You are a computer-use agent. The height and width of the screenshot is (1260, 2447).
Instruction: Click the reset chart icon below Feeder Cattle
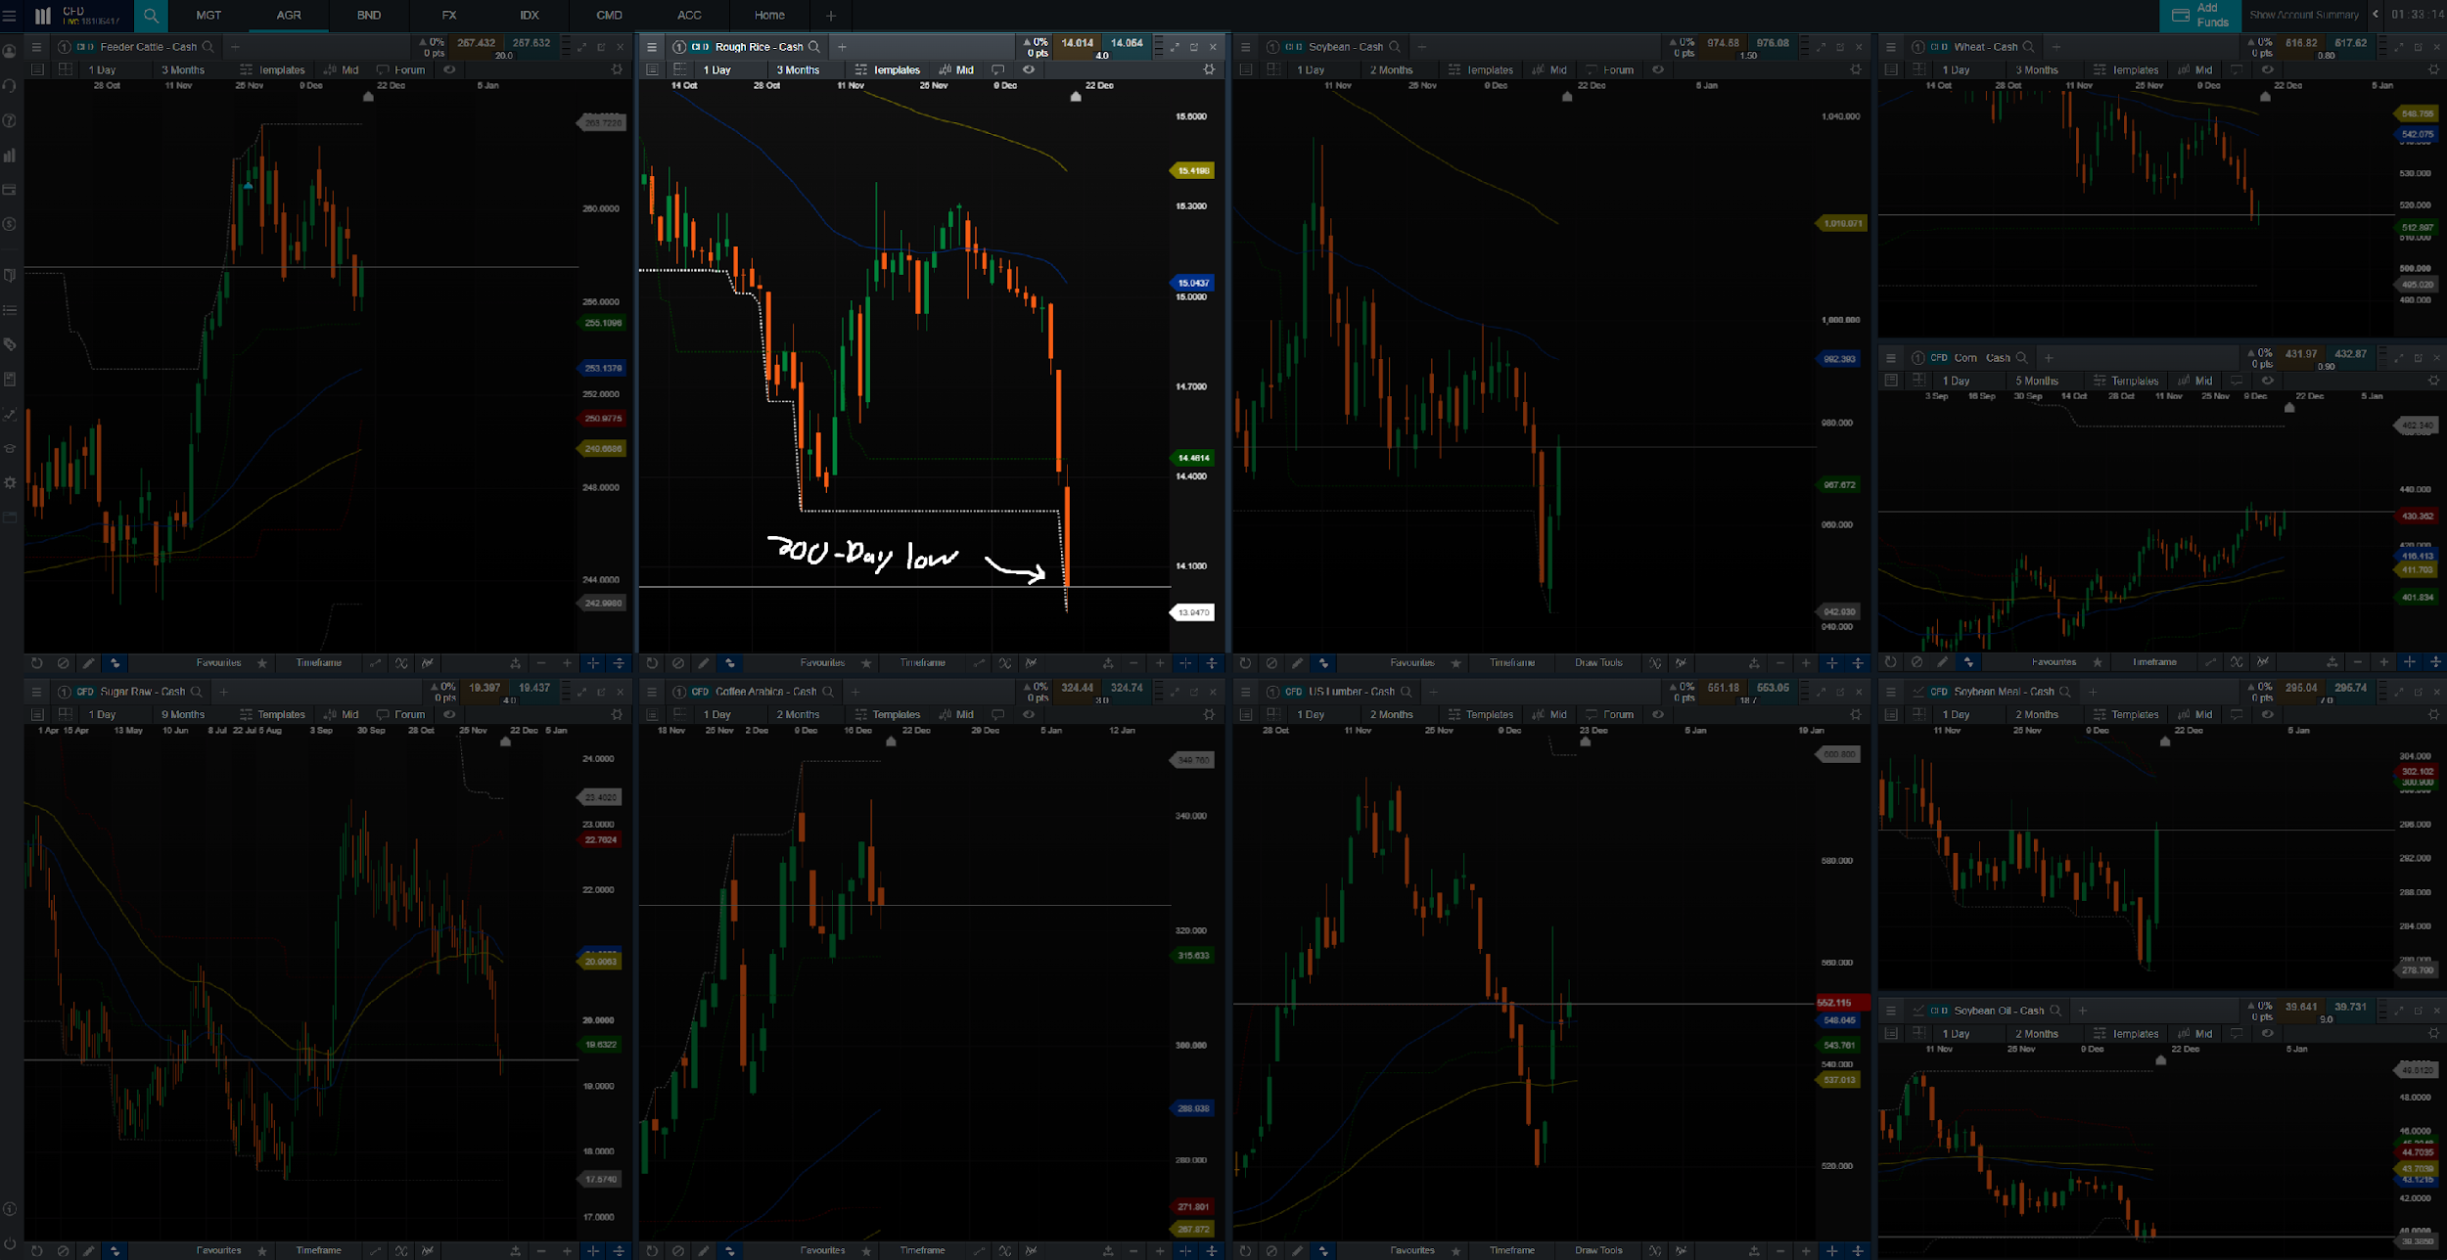coord(36,663)
